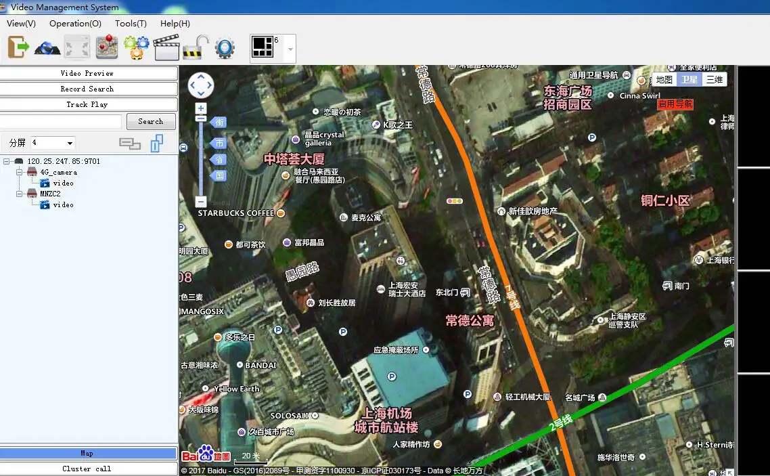Image resolution: width=770 pixels, height=476 pixels.
Task: Open the Record Search panel
Action: click(x=88, y=89)
